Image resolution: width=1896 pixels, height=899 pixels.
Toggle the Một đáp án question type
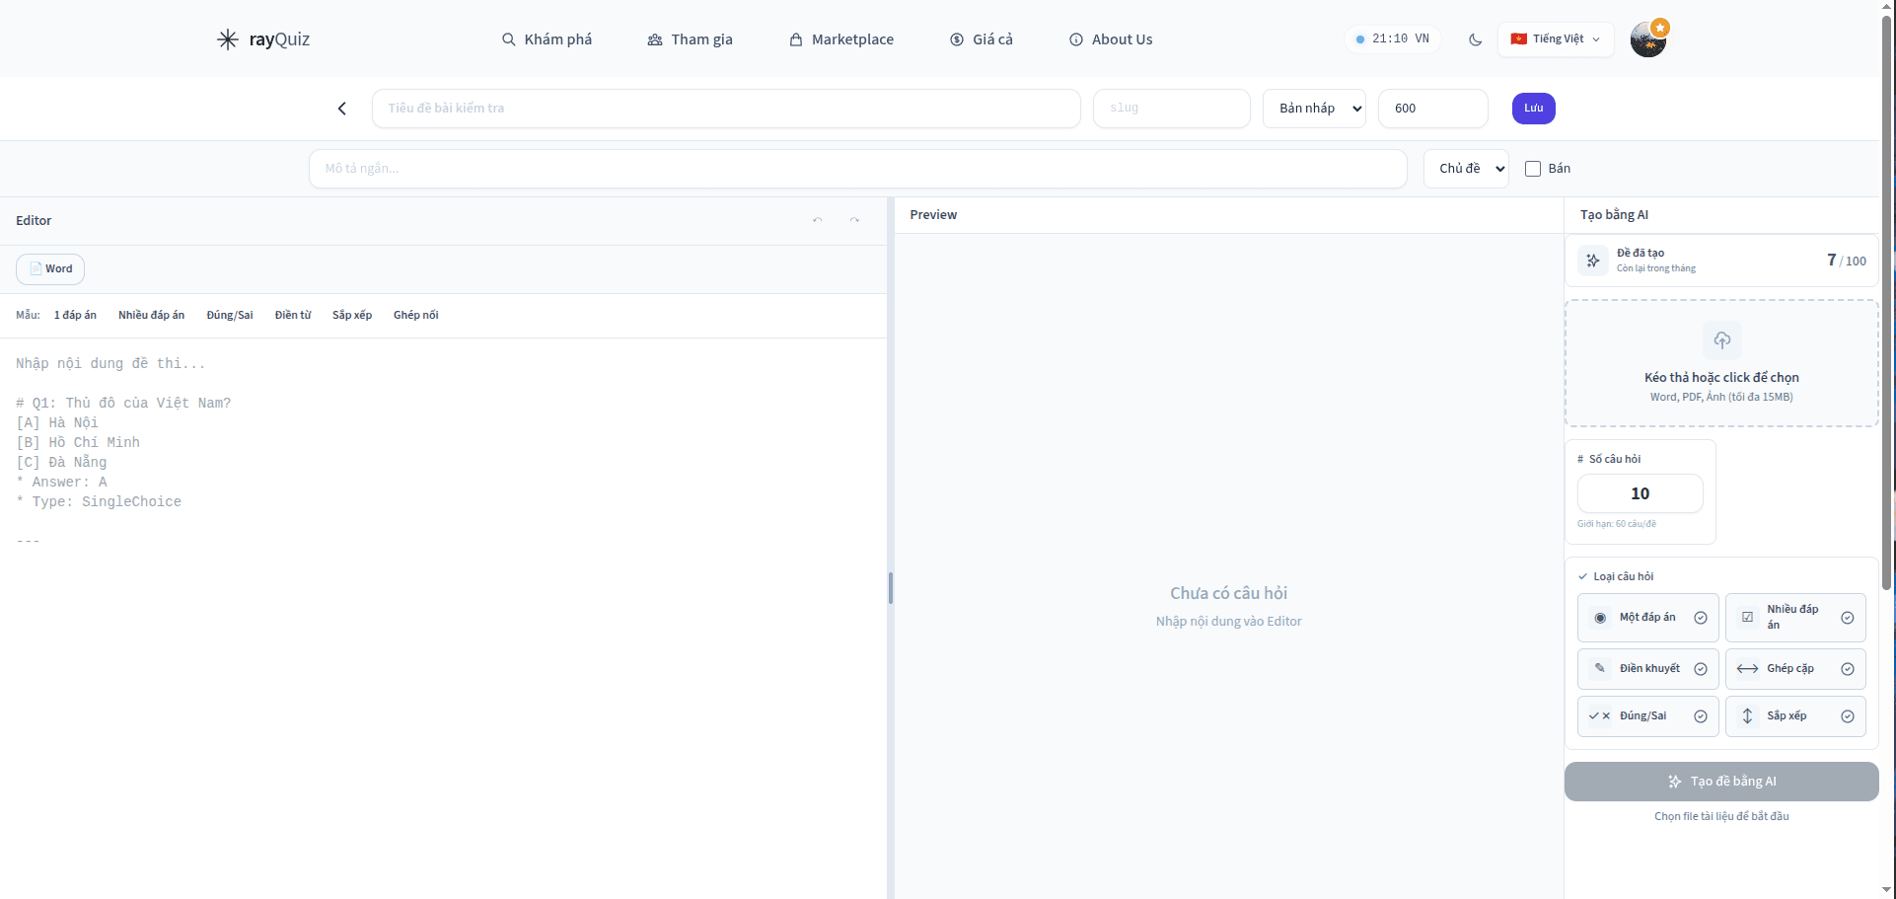pyautogui.click(x=1647, y=618)
